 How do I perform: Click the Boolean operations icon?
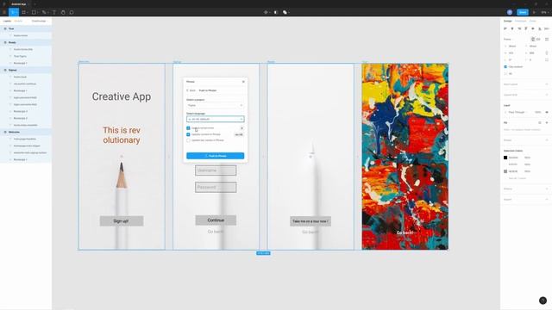pyautogui.click(x=285, y=12)
